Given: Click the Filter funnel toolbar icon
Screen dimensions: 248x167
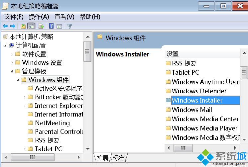Looking at the screenshot, I should pos(69,26).
